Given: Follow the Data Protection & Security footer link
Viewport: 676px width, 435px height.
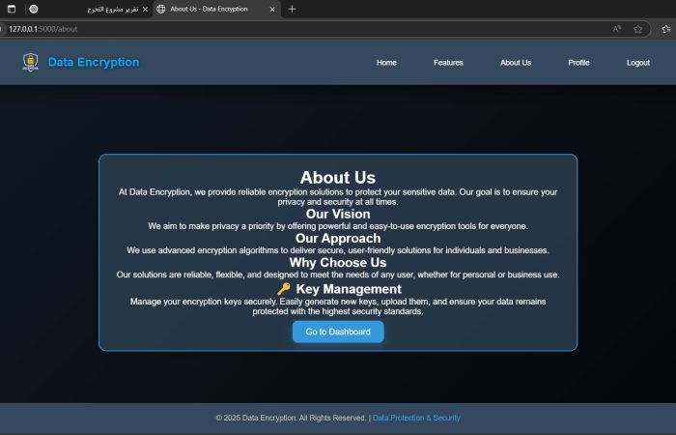Looking at the screenshot, I should click(x=416, y=418).
